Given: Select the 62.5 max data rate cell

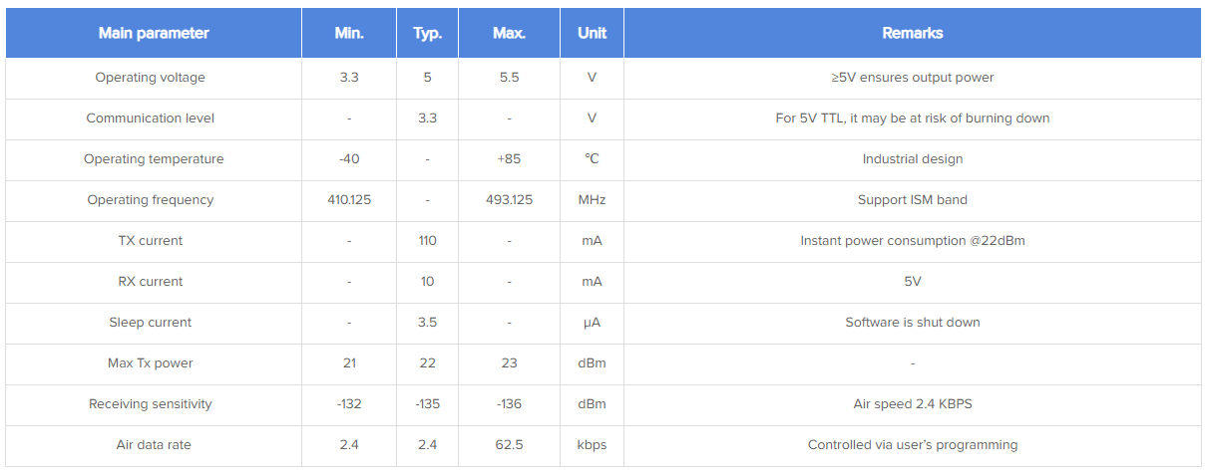Looking at the screenshot, I should click(x=509, y=445).
